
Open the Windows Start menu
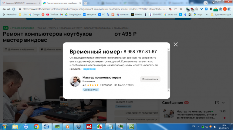[x=5, y=127]
